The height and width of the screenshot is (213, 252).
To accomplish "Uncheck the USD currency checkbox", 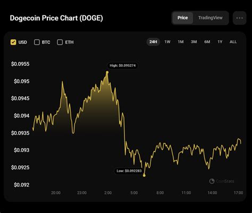I will pos(13,42).
